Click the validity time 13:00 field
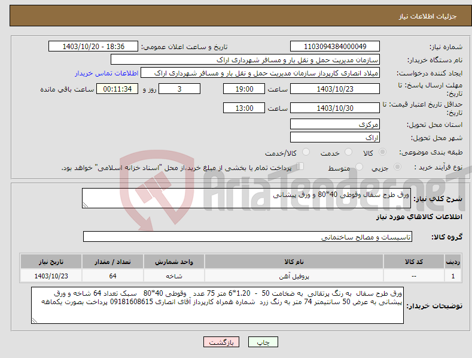The height and width of the screenshot is (358, 472). (244, 108)
